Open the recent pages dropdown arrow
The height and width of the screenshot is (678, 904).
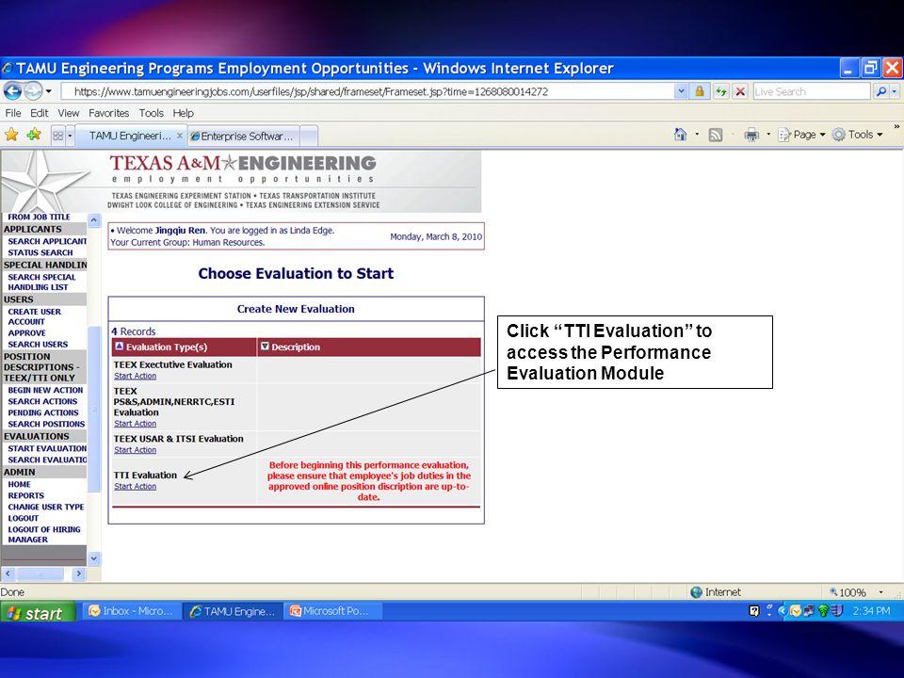click(48, 91)
